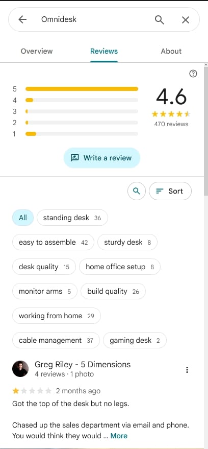The height and width of the screenshot is (449, 208).
Task: Filter reviews by easy to assemble
Action: point(53,242)
